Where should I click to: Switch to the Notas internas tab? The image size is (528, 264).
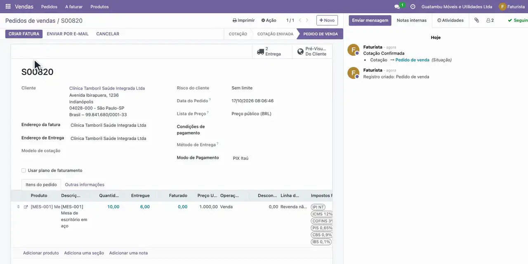[412, 20]
